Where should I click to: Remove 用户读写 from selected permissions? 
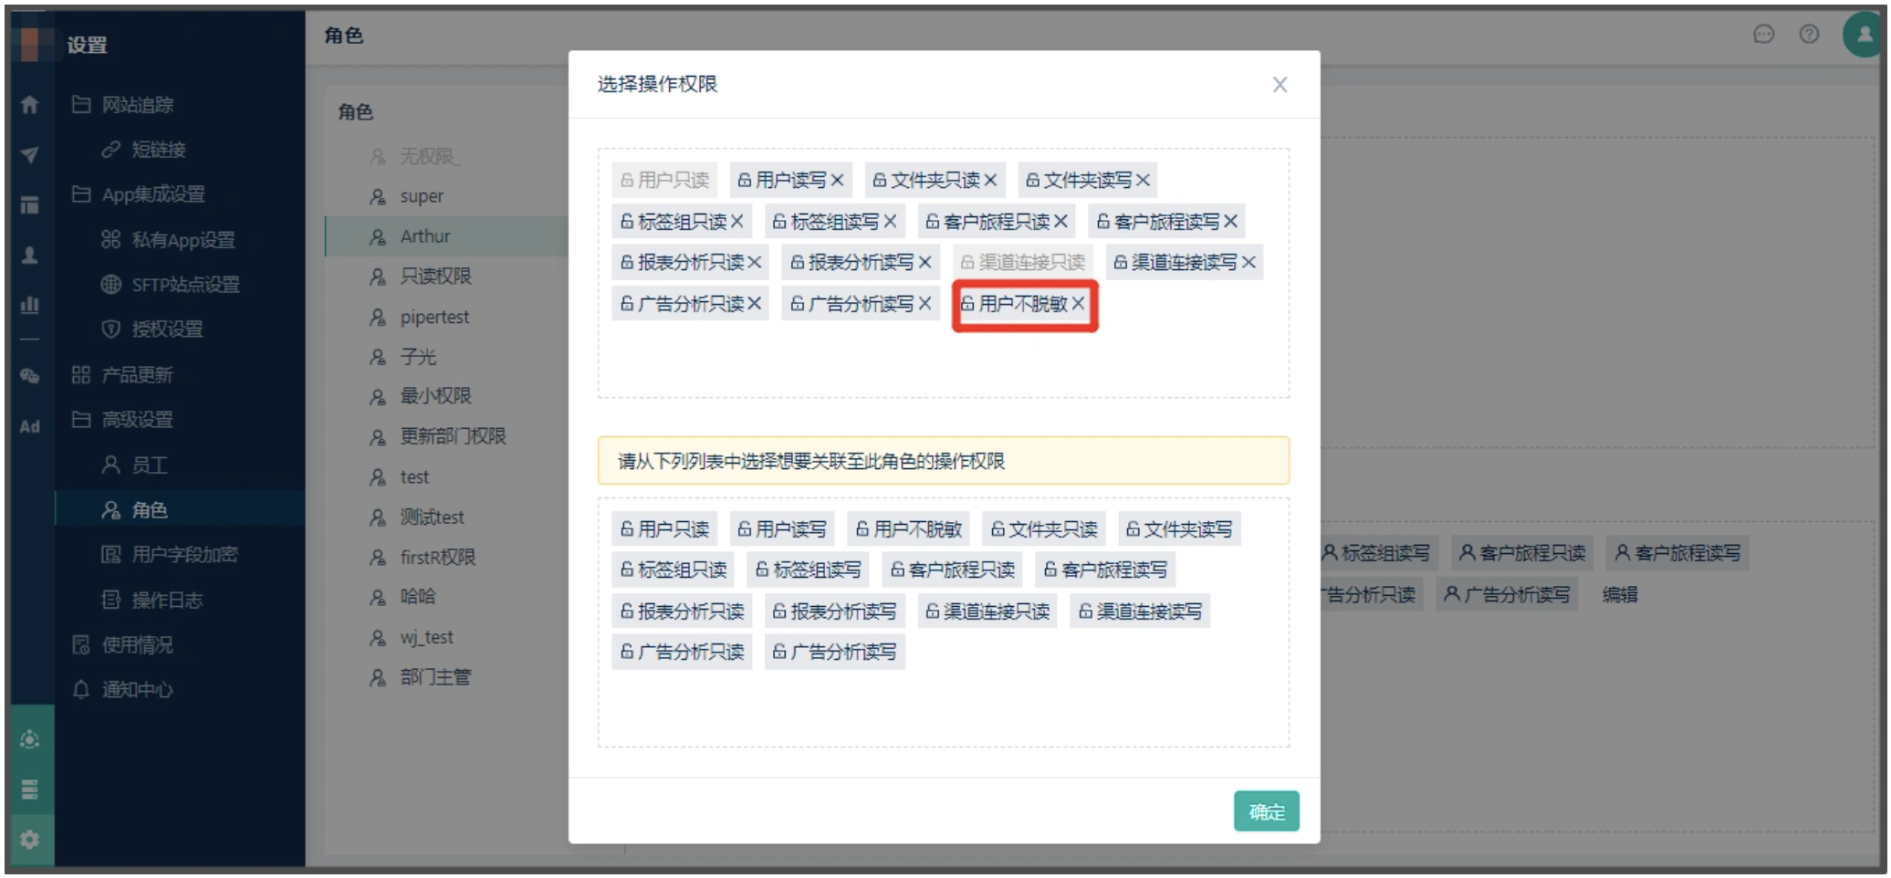coord(837,181)
